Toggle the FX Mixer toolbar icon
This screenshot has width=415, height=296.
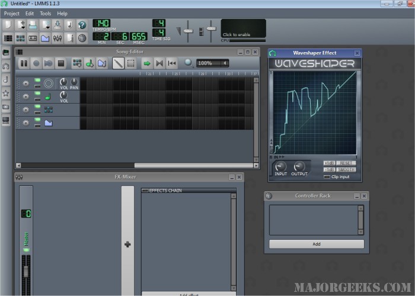pyautogui.click(x=58, y=38)
